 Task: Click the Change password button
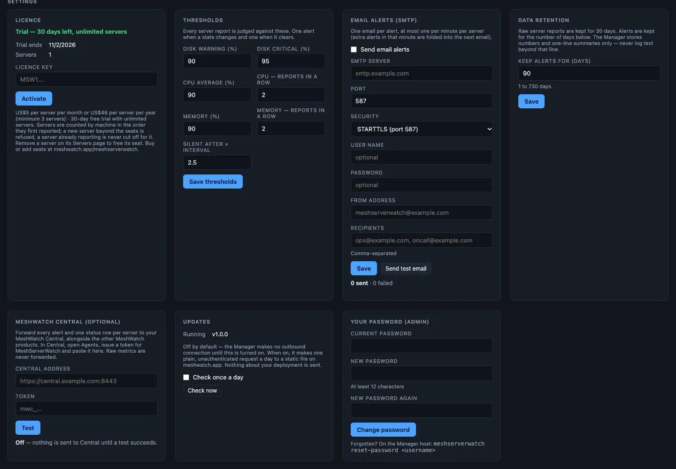(x=383, y=430)
